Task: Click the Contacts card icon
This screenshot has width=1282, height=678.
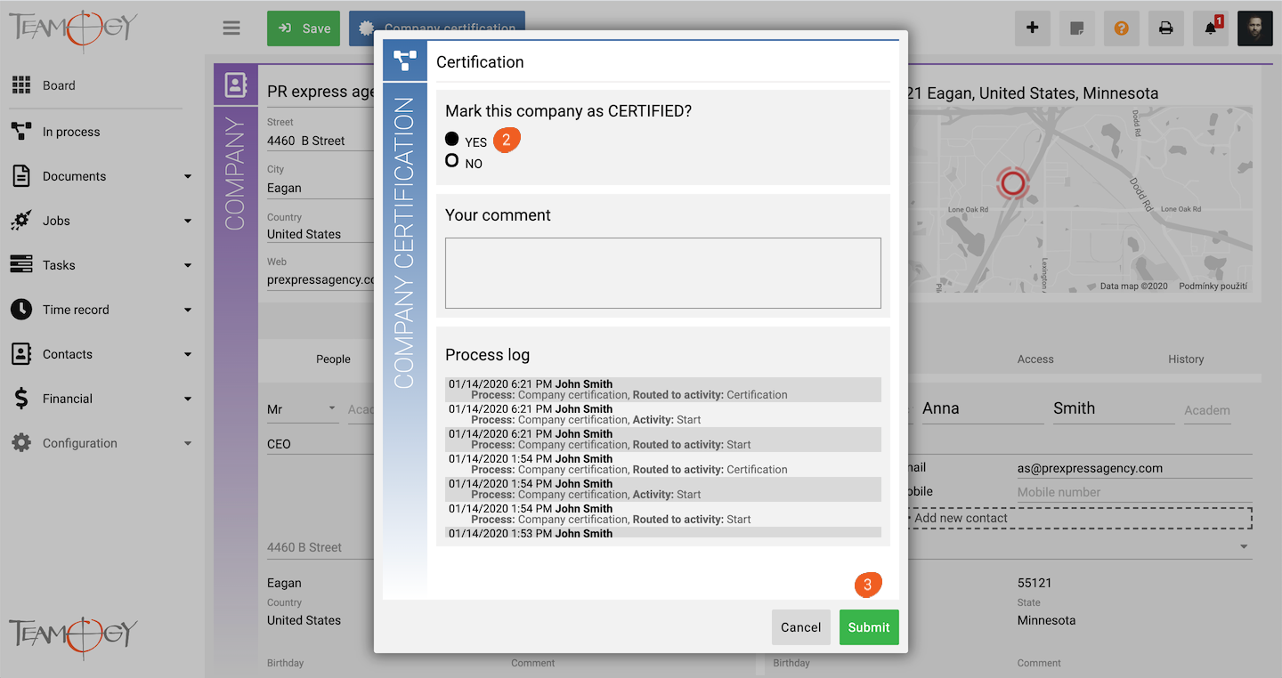Action: pos(21,354)
